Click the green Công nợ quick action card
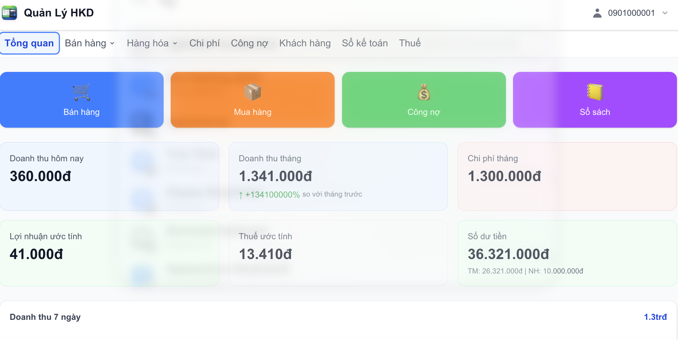The image size is (678, 340). click(424, 100)
